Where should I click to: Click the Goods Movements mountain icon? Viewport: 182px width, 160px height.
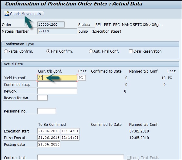[x=7, y=14]
